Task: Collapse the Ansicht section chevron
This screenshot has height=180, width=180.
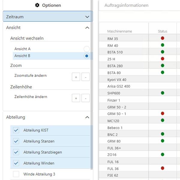Action: 87,28
